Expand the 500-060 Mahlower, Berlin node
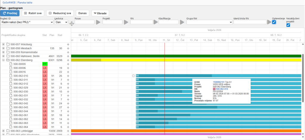 pos(3,56)
